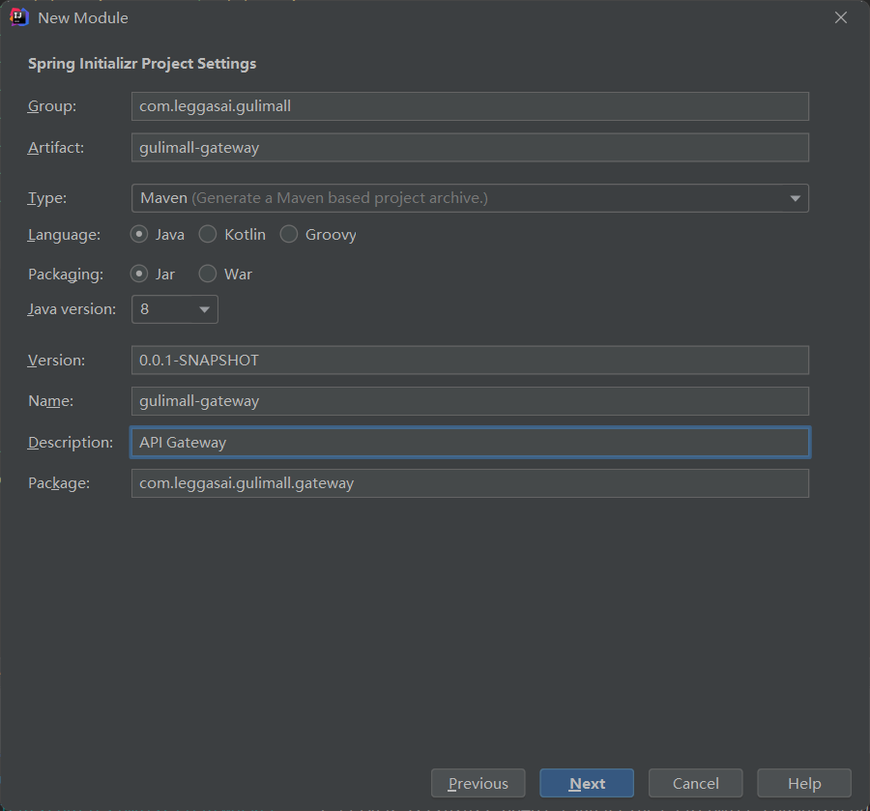Click the IntelliJ IDEA logo icon
The width and height of the screenshot is (870, 811).
coord(18,17)
